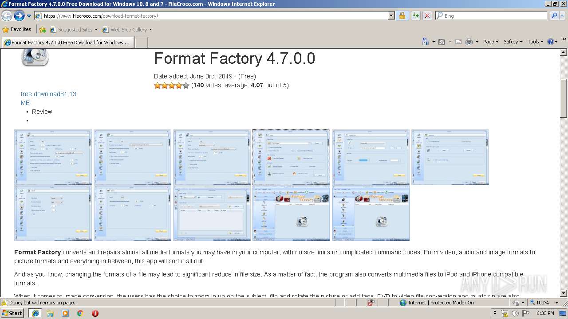
Task: Click the Windows Start button
Action: click(12, 313)
